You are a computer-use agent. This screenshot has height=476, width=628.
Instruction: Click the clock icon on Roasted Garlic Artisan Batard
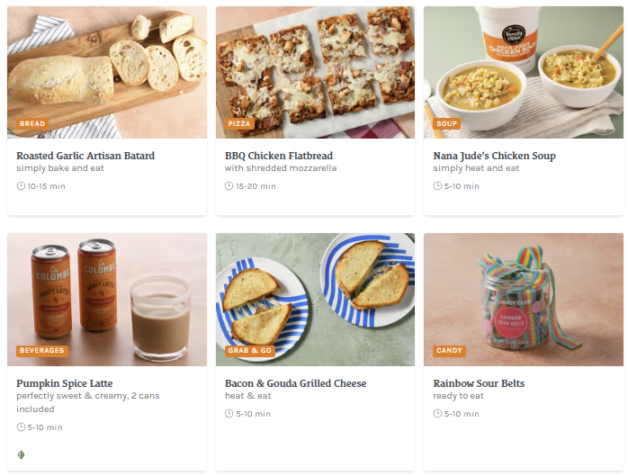point(21,186)
